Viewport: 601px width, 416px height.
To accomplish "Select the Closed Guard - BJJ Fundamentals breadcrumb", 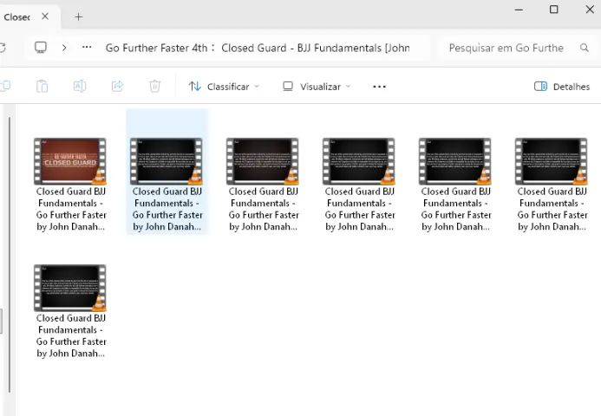I will [315, 48].
